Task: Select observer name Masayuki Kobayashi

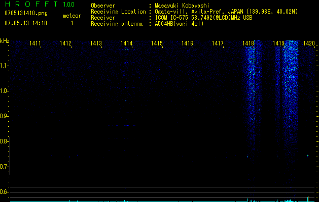Action: tap(182, 6)
